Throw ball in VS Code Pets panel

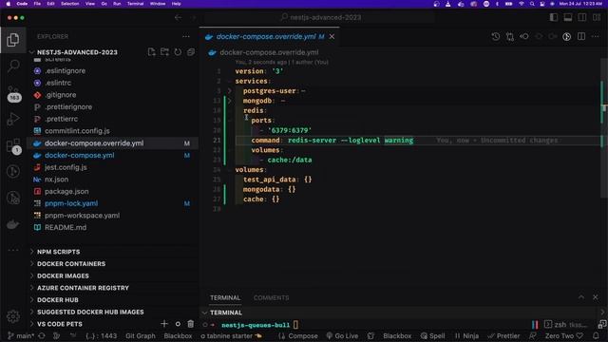[x=178, y=324]
